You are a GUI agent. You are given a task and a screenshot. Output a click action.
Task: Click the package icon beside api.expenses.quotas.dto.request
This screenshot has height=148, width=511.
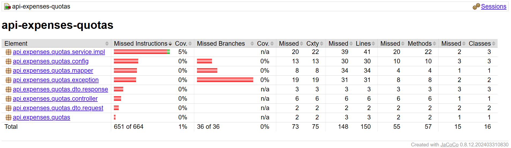(x=8, y=108)
